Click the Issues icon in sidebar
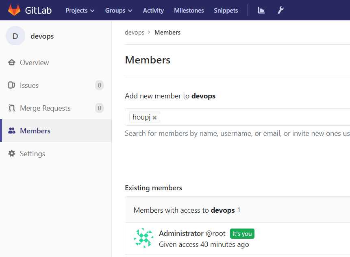 tap(12, 85)
